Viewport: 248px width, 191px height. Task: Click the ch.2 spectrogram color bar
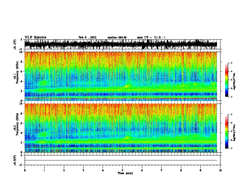tap(226, 131)
